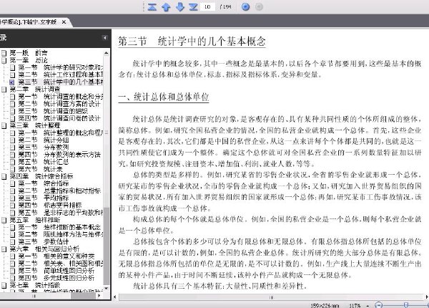Screen dimensions: 429x308
Task: Click the bookmarks vertical scrollbar thumb
Action: click(x=106, y=245)
